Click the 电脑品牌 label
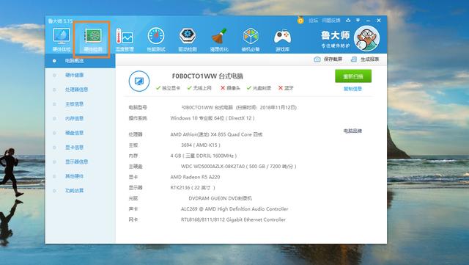 [352, 131]
